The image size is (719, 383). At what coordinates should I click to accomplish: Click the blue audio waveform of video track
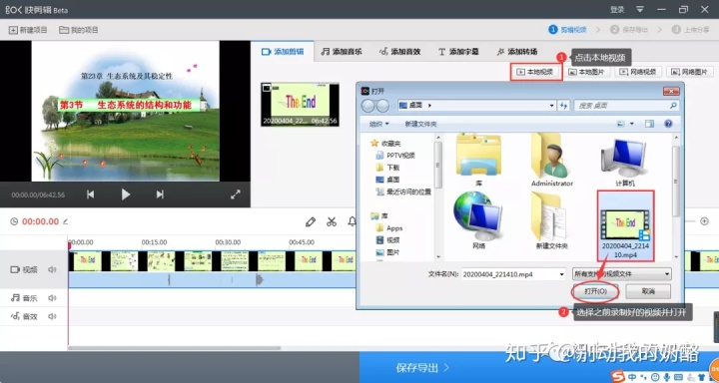[x=212, y=279]
